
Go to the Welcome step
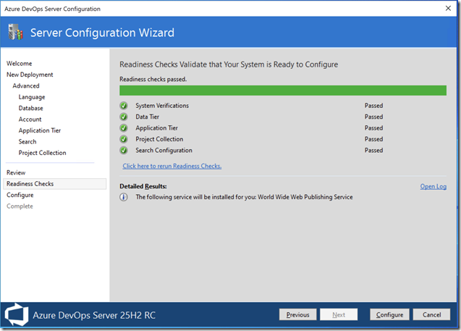click(x=19, y=64)
